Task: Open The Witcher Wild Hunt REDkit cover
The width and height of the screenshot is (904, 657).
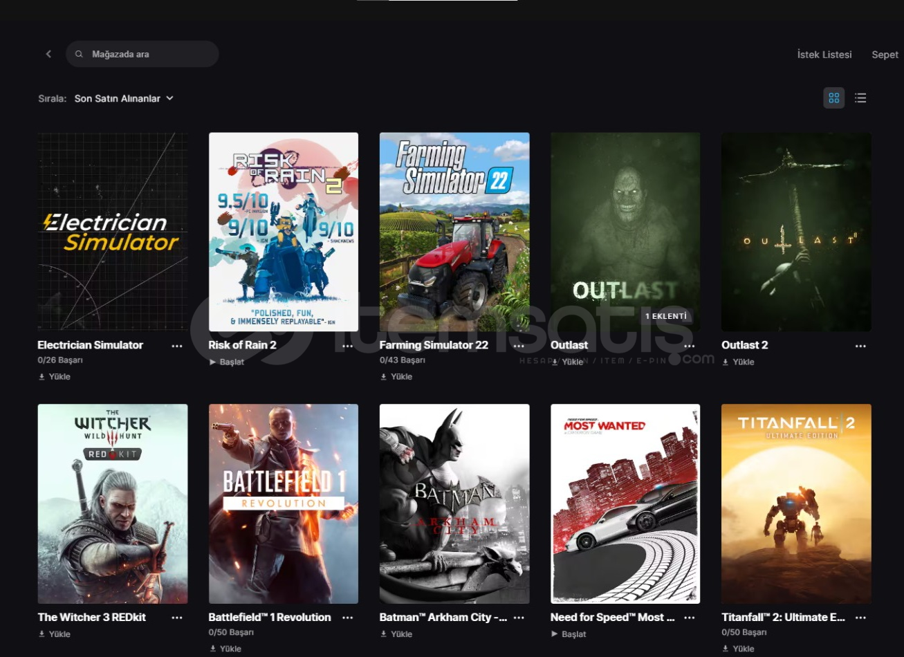Action: (x=113, y=503)
